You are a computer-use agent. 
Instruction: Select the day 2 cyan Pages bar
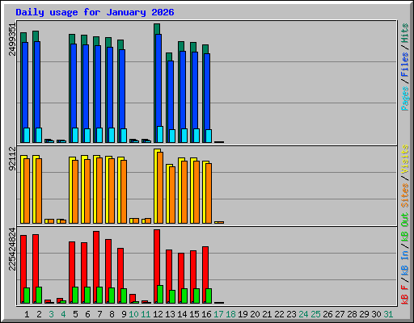(39, 135)
